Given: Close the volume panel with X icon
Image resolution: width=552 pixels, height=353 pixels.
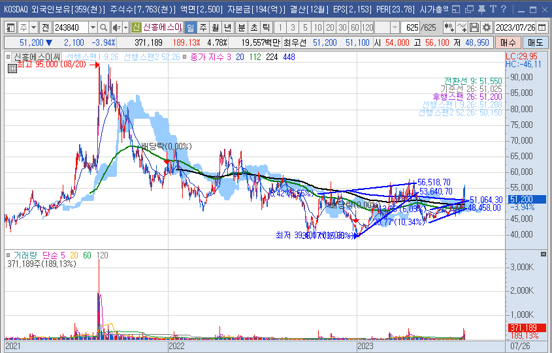Looking at the screenshot, I should pyautogui.click(x=544, y=254).
